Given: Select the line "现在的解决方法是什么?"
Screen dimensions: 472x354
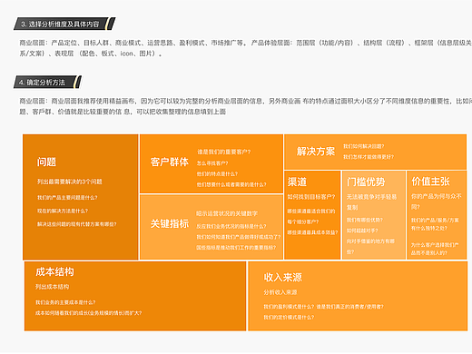Looking at the screenshot, I should [63, 211].
